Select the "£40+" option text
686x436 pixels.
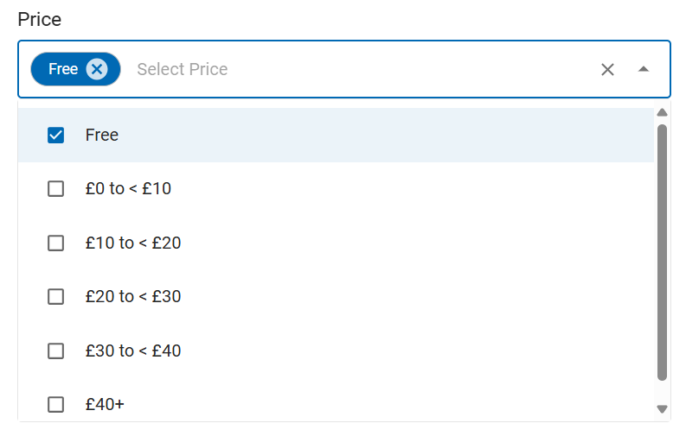(x=105, y=404)
